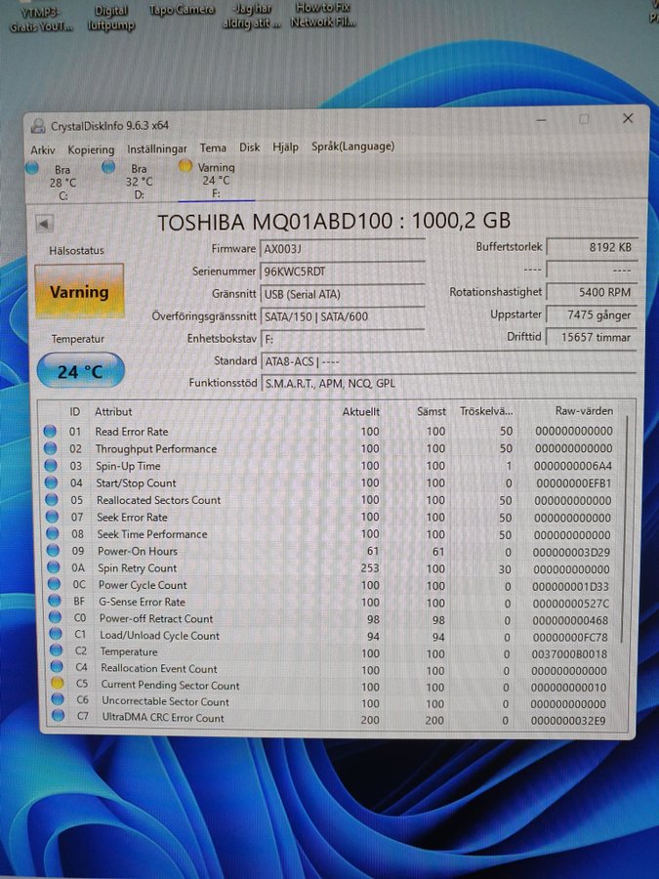
Task: Click the Firmware value field AX003J
Action: tap(342, 249)
